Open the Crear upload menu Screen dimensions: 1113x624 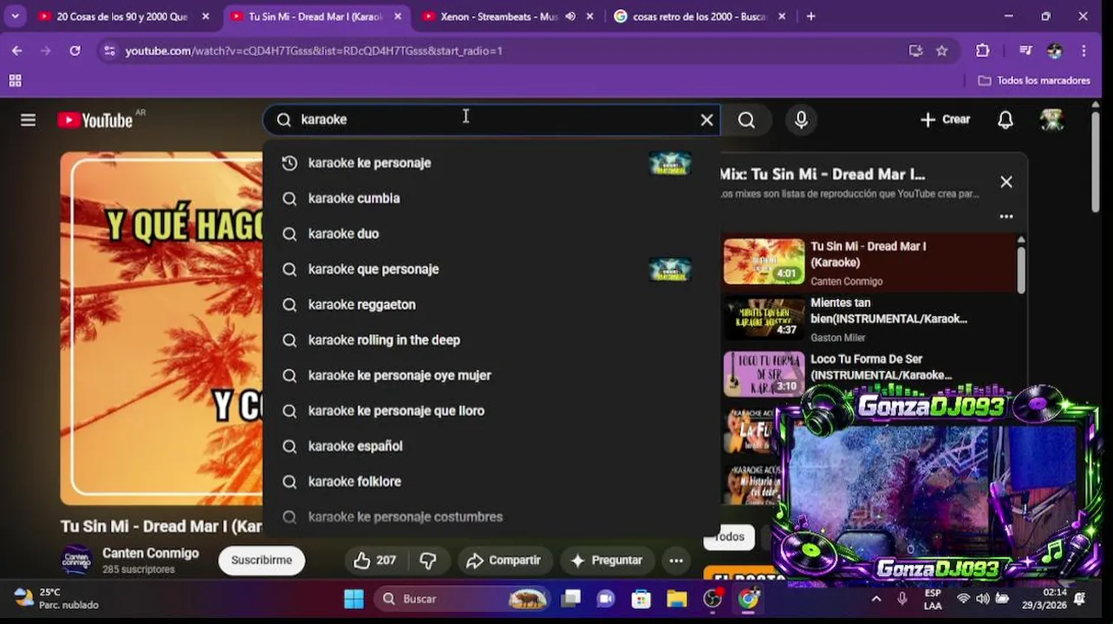pyautogui.click(x=946, y=120)
